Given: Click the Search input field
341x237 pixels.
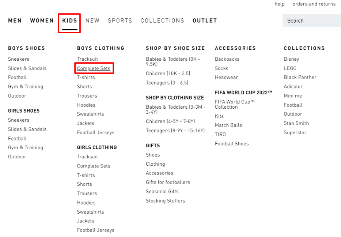Looking at the screenshot, I should 311,21.
